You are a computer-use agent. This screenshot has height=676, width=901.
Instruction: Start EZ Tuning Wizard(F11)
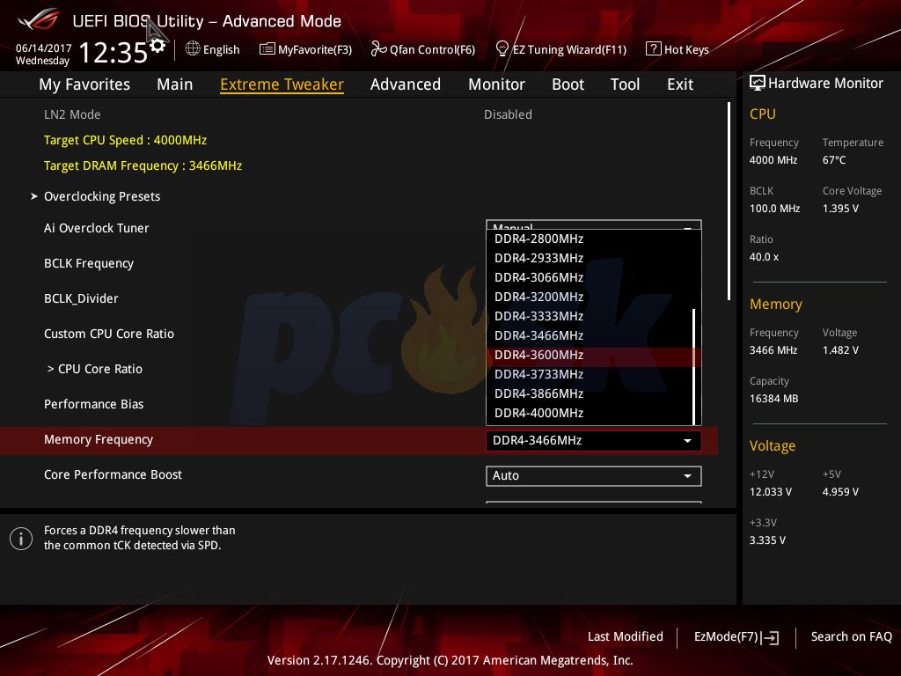click(560, 49)
